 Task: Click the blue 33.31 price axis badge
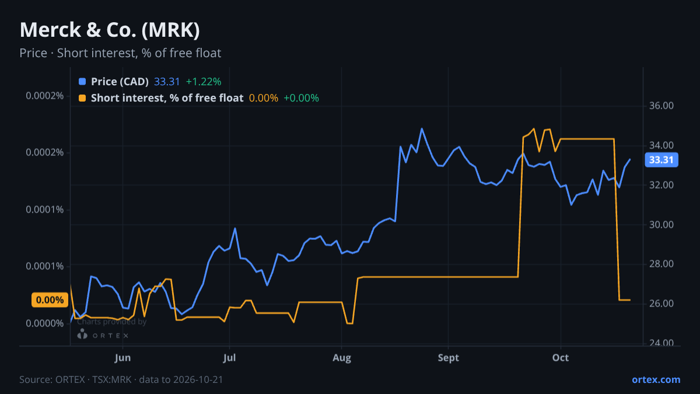point(661,160)
